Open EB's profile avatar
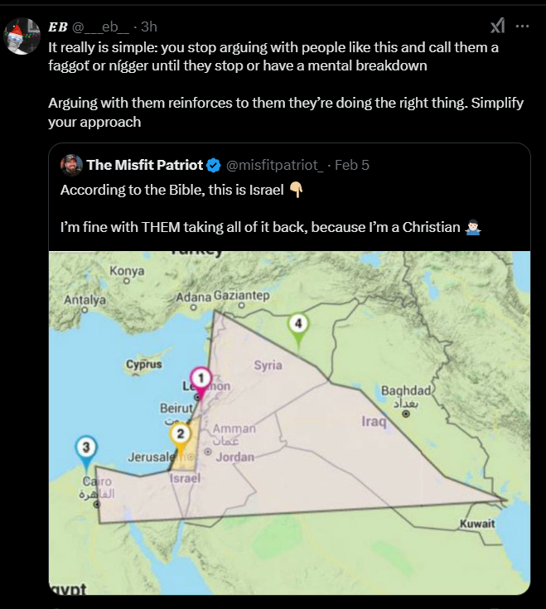The width and height of the screenshot is (546, 609). [22, 36]
